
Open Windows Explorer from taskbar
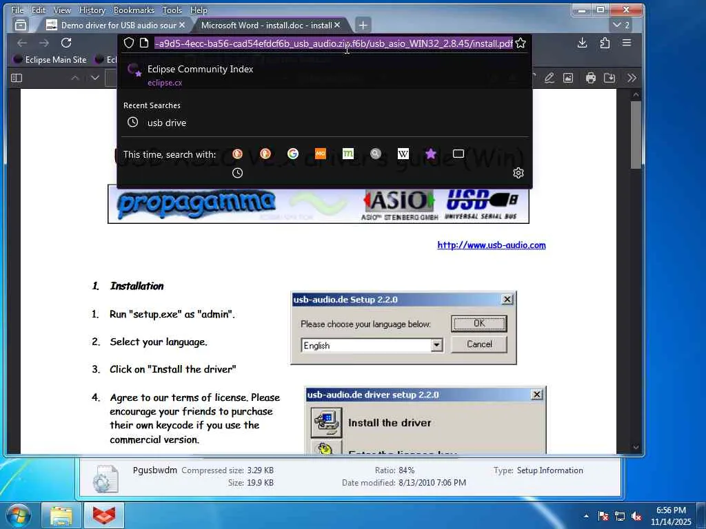tap(61, 515)
